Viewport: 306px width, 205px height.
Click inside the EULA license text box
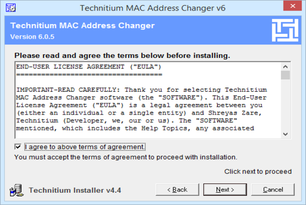click(x=148, y=100)
